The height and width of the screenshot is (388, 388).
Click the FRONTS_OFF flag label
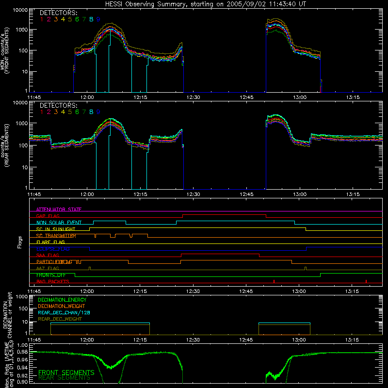(x=51, y=275)
